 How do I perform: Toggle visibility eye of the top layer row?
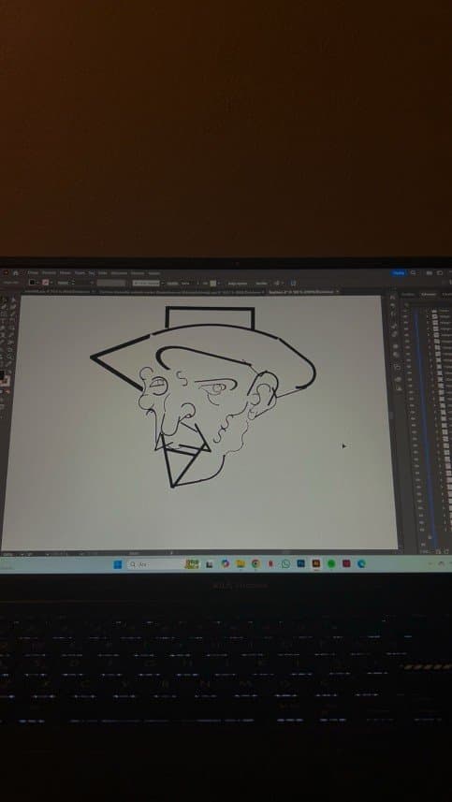407,311
